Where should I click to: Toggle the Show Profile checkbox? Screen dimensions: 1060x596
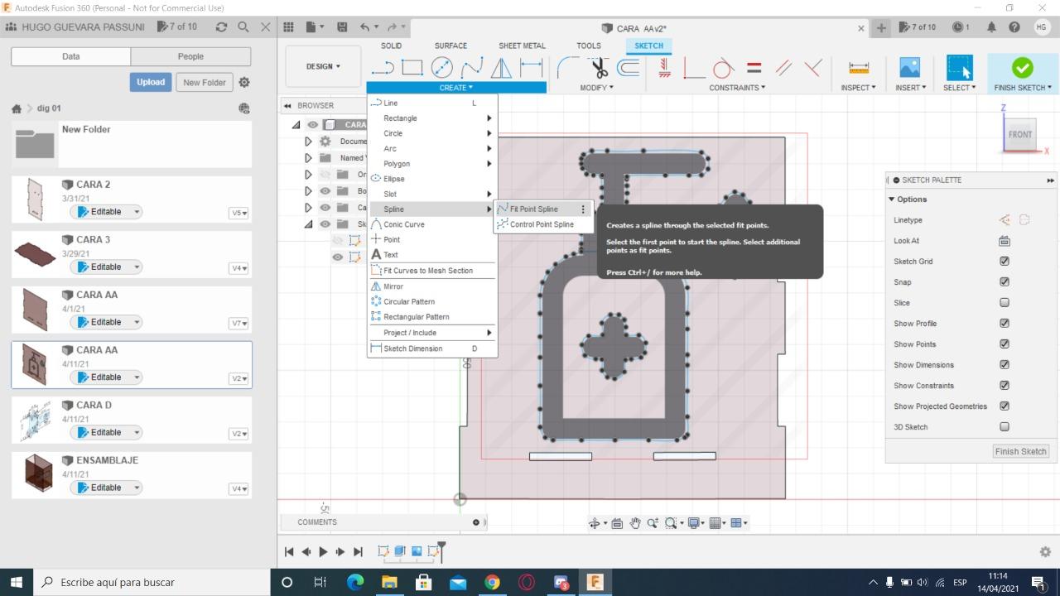tap(1005, 324)
